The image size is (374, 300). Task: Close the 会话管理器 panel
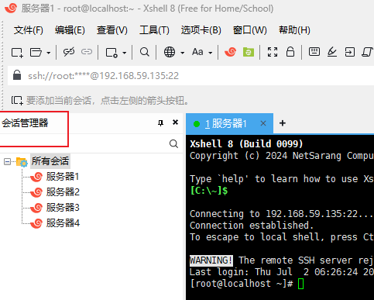175,122
